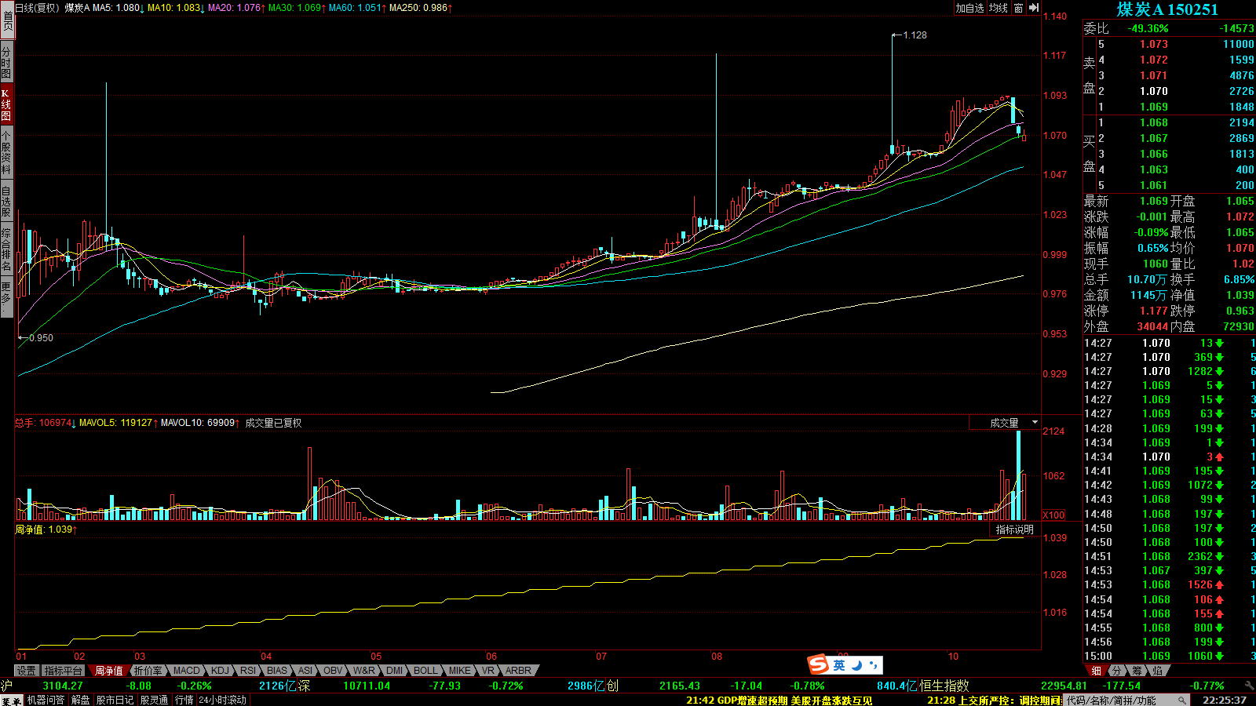Switch to the MIKE indicator tab

(x=459, y=671)
